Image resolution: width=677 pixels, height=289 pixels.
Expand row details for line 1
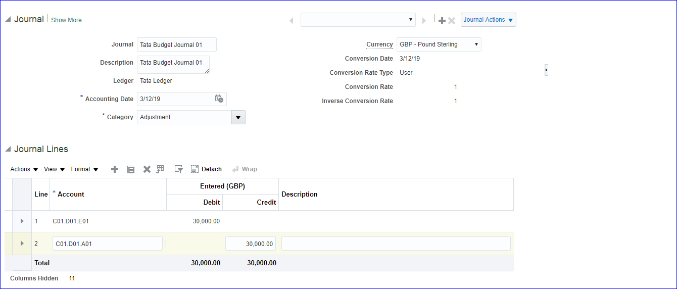(22, 221)
